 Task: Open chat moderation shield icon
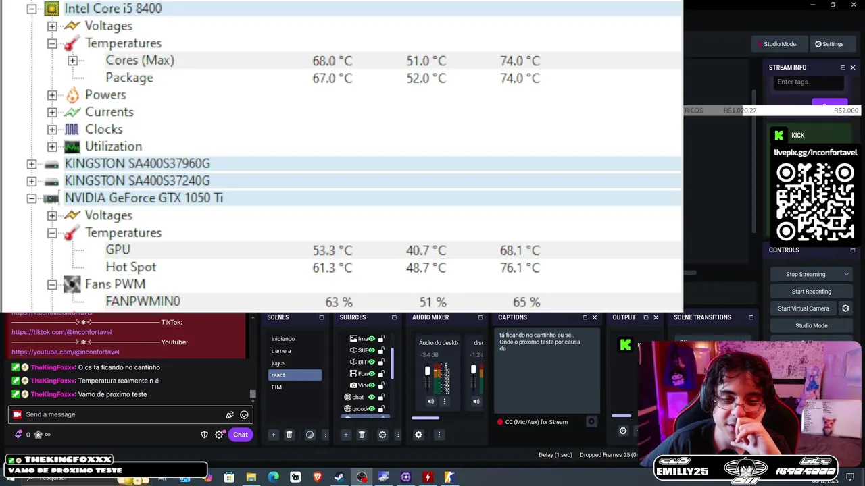(205, 435)
